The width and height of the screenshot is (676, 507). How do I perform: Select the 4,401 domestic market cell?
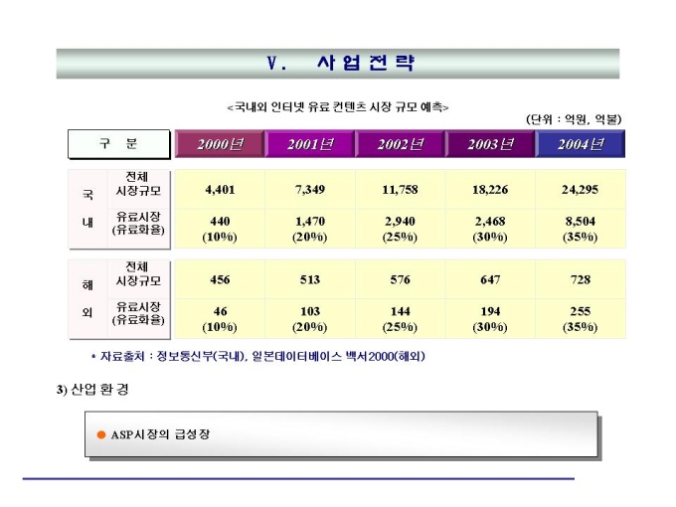[x=220, y=190]
